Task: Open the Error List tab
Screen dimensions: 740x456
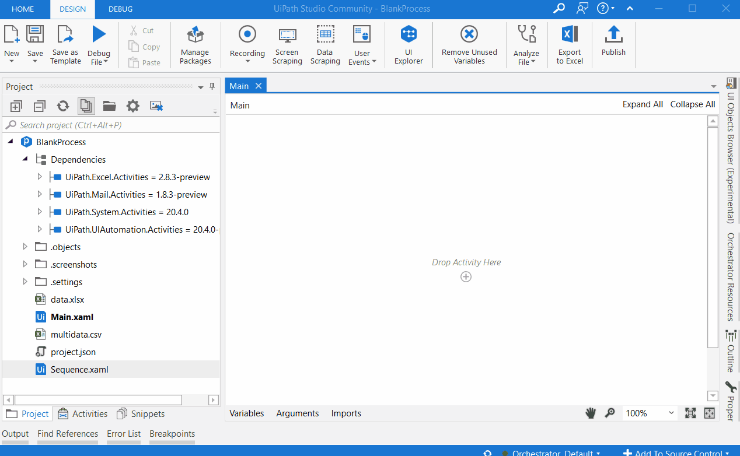Action: (x=124, y=433)
